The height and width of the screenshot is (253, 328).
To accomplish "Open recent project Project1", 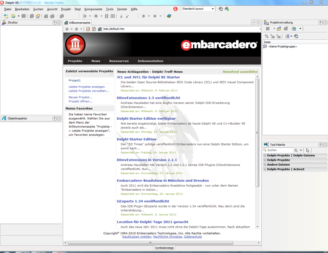I will tap(74, 80).
